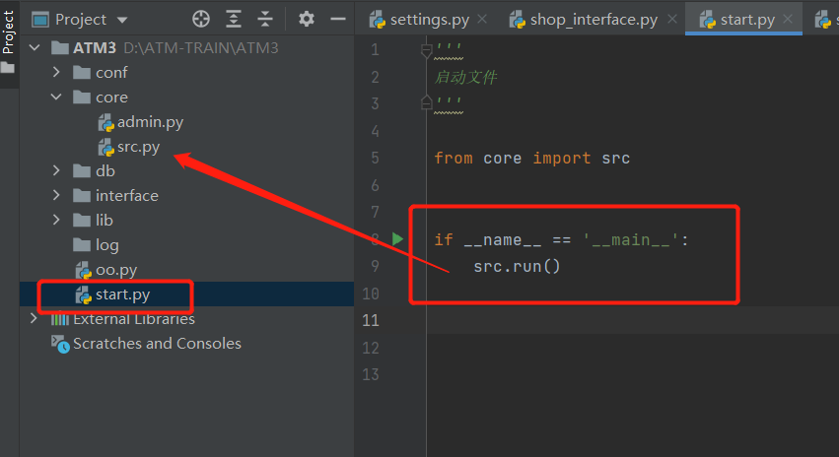The image size is (839, 457).
Task: Close the shop_interface.py tab
Action: 672,20
